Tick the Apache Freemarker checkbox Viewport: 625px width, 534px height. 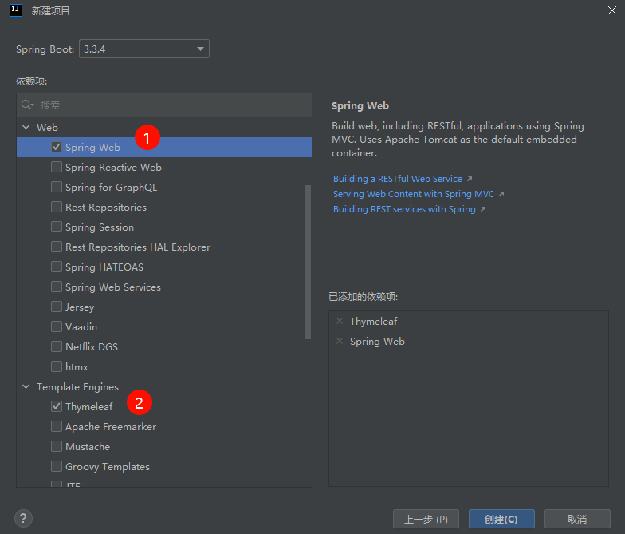coord(57,426)
